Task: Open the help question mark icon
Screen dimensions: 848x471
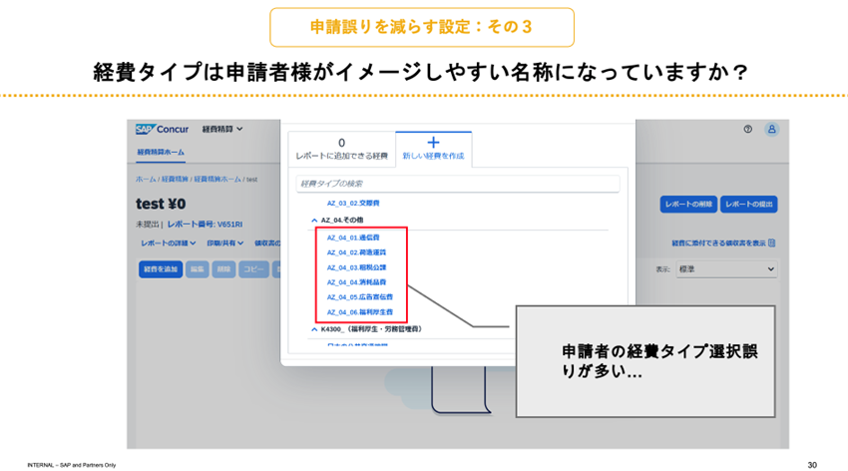Action: [747, 130]
